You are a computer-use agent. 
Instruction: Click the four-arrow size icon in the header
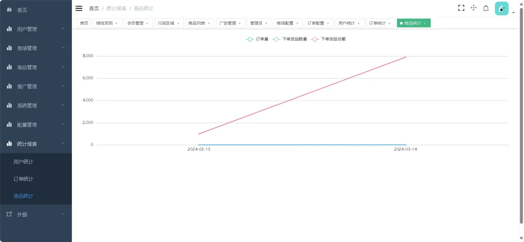(474, 8)
